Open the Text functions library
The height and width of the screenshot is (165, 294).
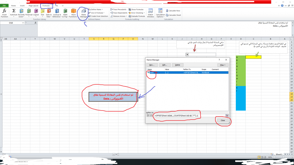click(43, 13)
